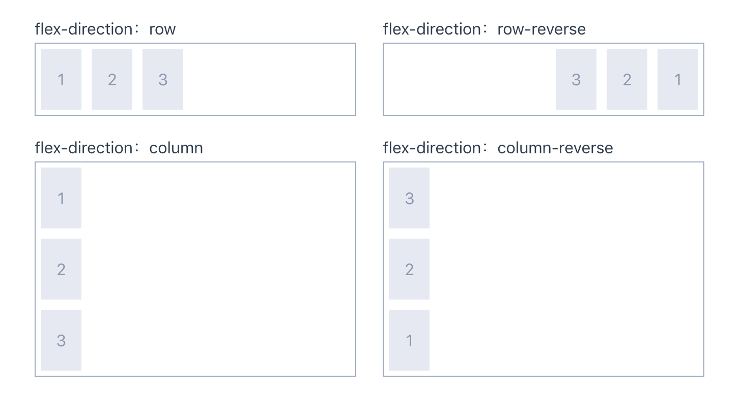This screenshot has height=396, width=741.
Task: Pick box 1 in the column container
Action: [x=61, y=198]
